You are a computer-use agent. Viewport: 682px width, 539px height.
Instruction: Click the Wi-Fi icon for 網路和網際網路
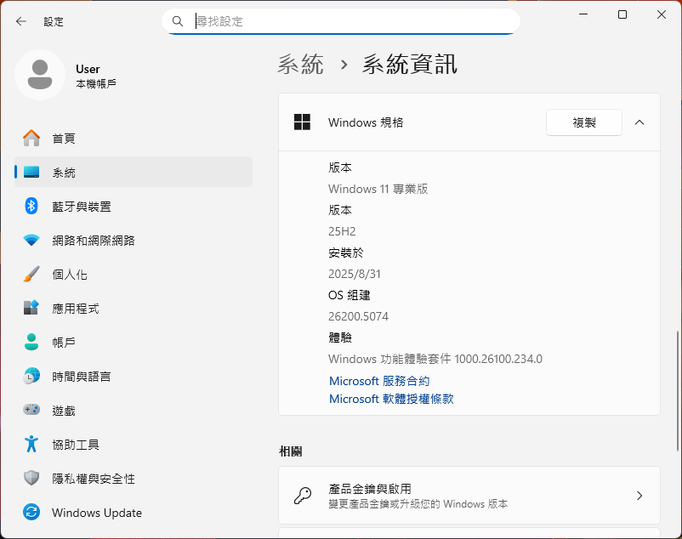[31, 240]
